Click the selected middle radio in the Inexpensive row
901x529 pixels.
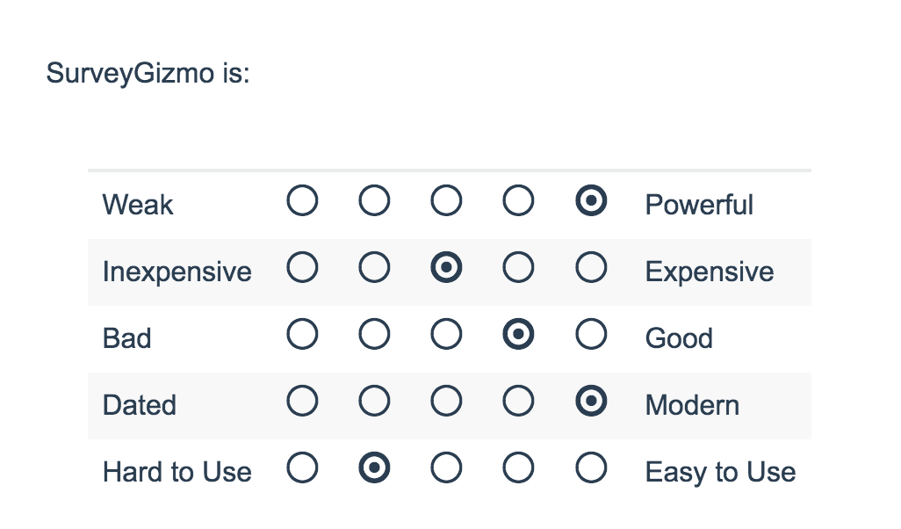click(x=446, y=269)
